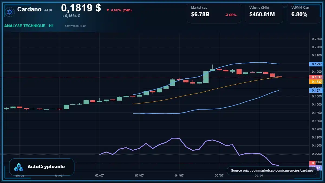Screen dimensions: 325x183
Task: Click the 0.1000 price axis label
Action: click(317, 146)
